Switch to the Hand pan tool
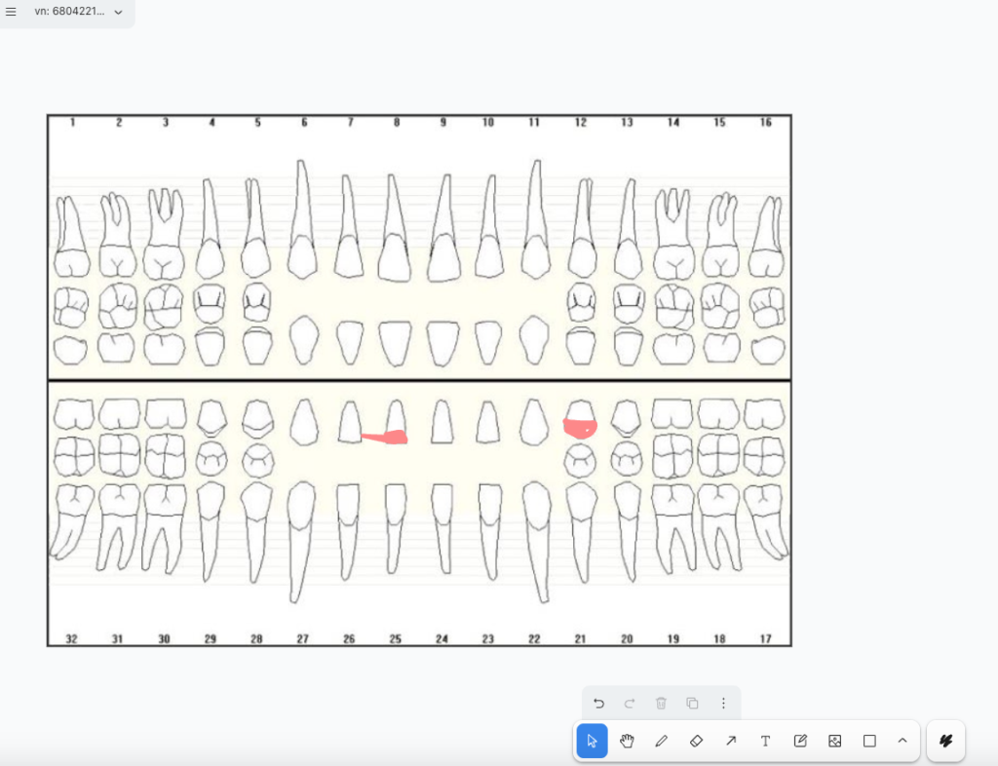The image size is (998, 766). [x=627, y=741]
